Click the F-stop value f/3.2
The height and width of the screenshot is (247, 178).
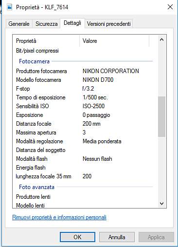click(x=88, y=89)
